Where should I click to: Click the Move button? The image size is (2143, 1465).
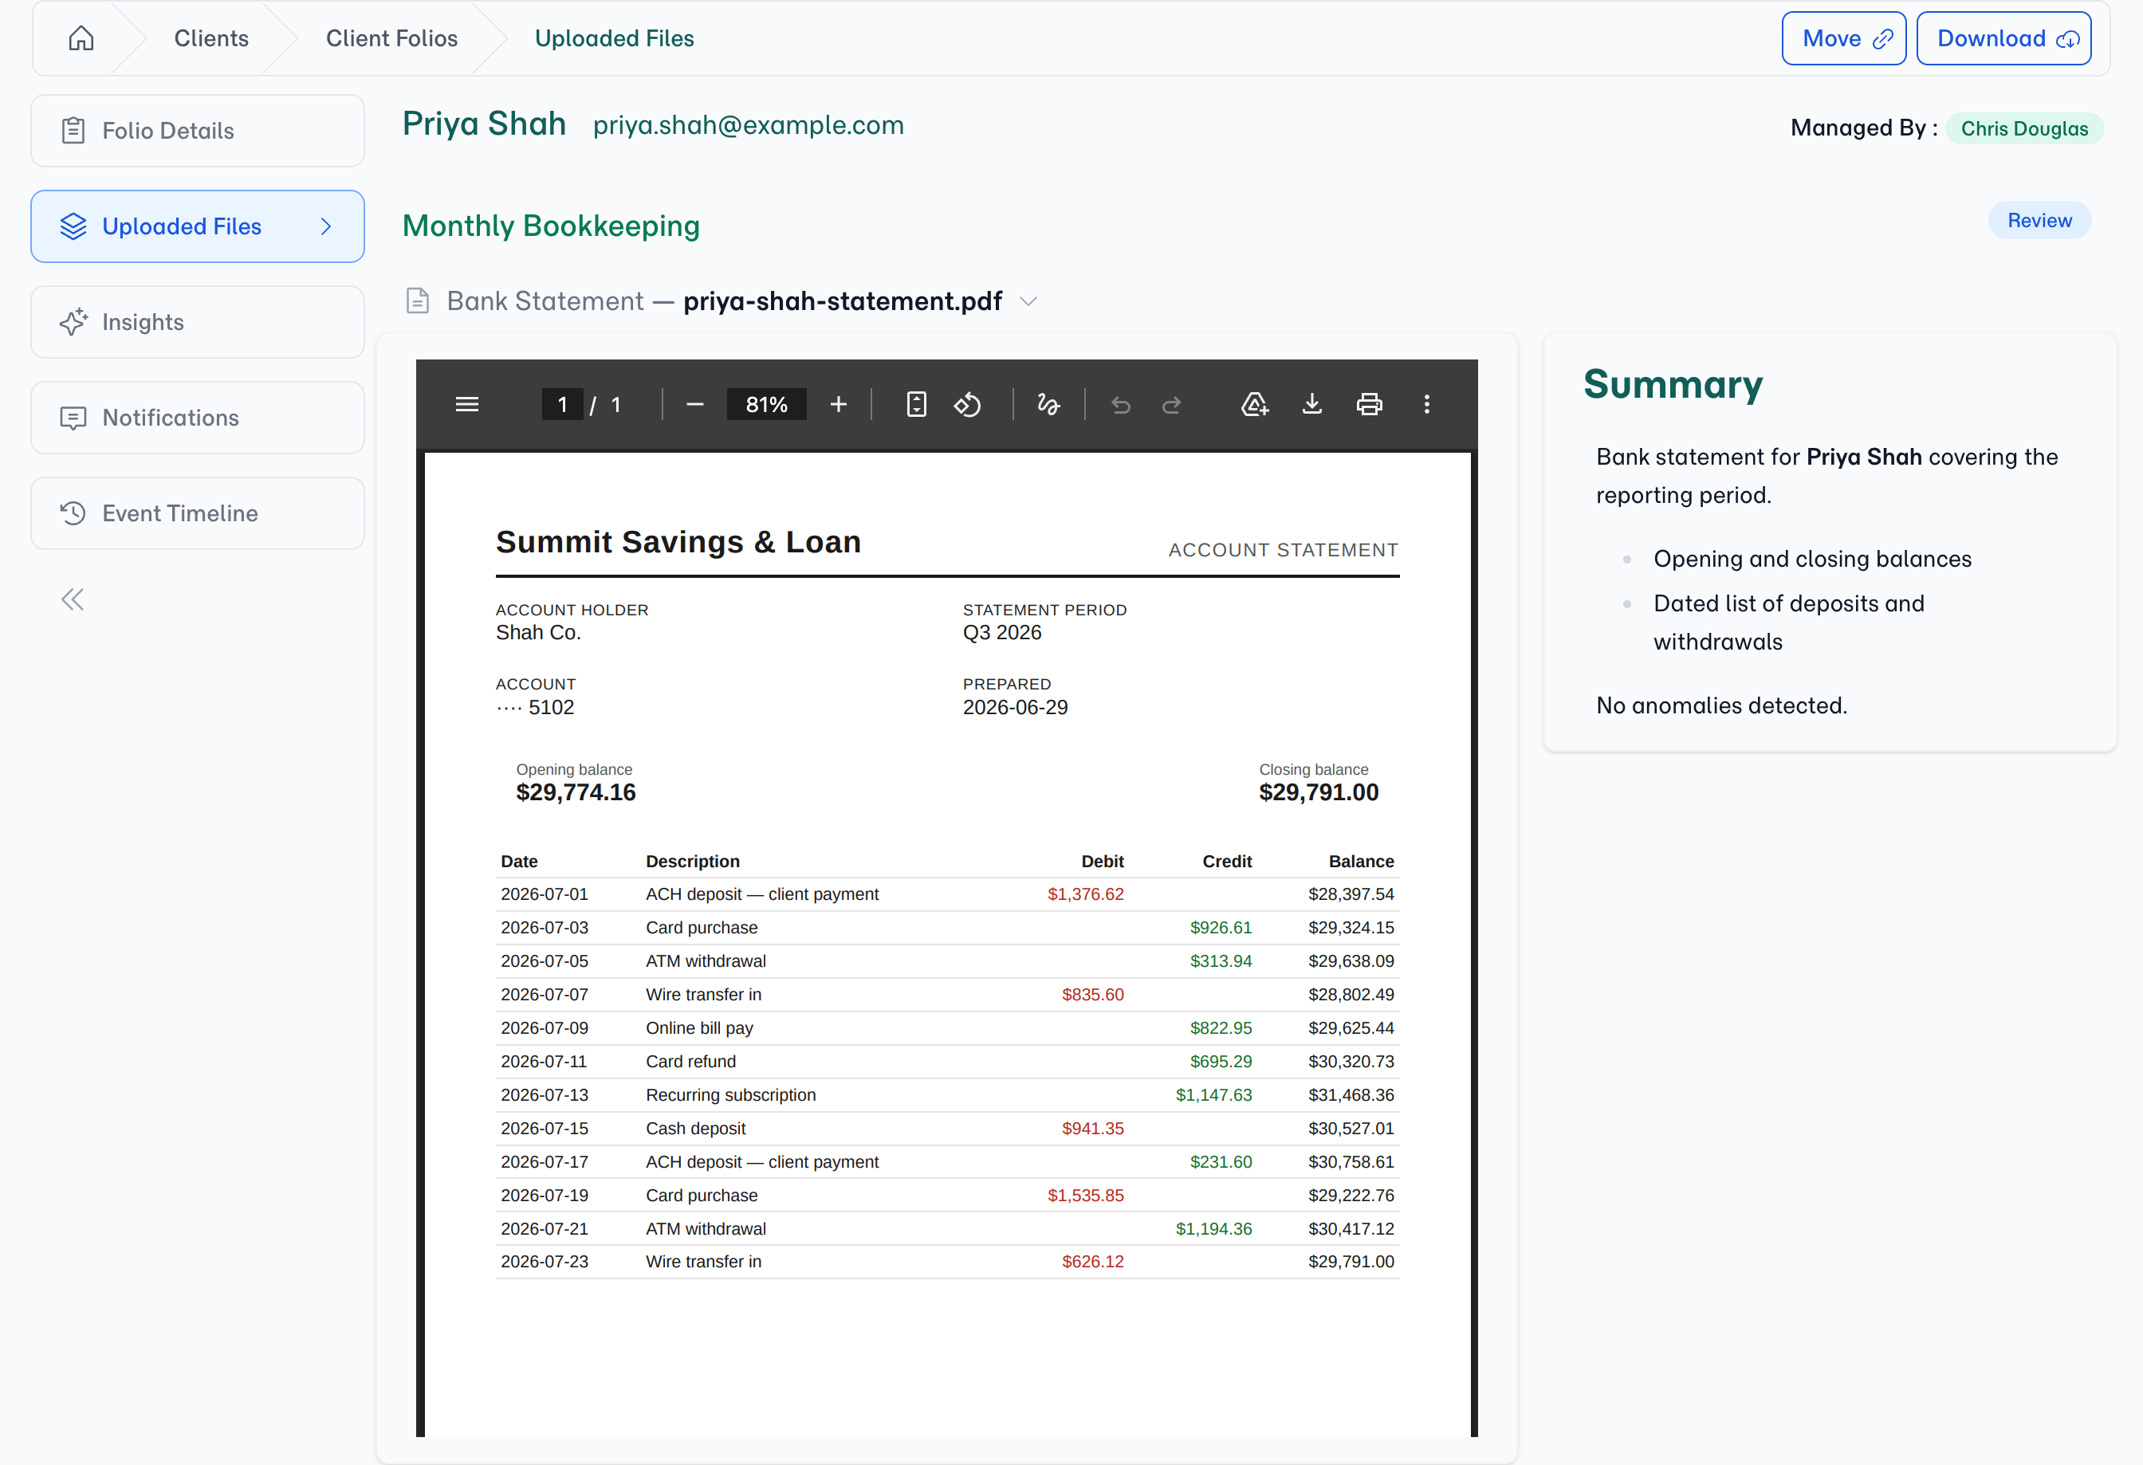coord(1843,39)
